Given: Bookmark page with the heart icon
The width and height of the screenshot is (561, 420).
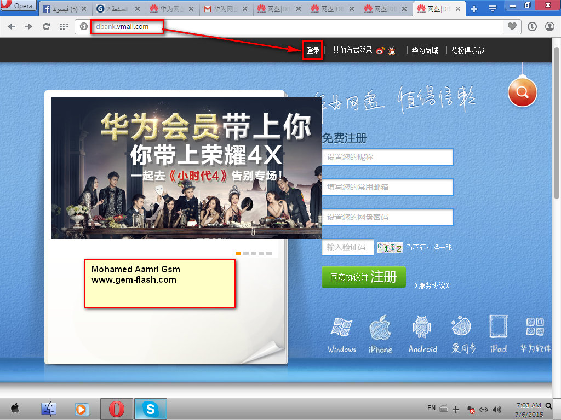Looking at the screenshot, I should (x=512, y=26).
